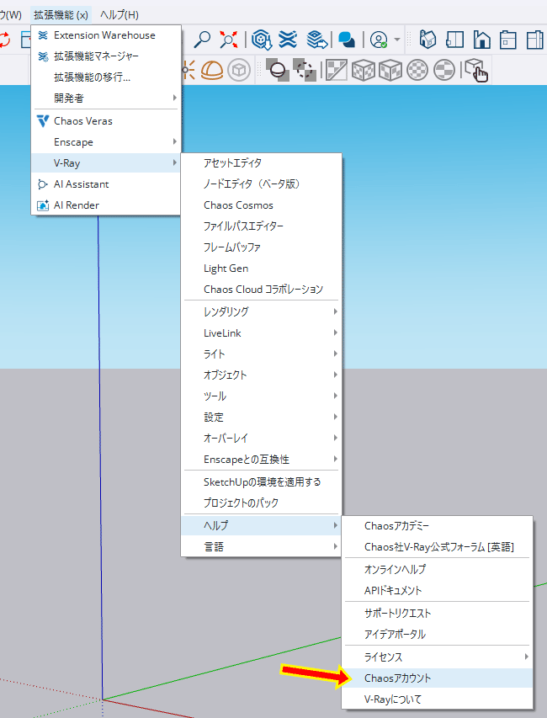Open フレームバッファ entry
The width and height of the screenshot is (547, 718).
click(262, 247)
